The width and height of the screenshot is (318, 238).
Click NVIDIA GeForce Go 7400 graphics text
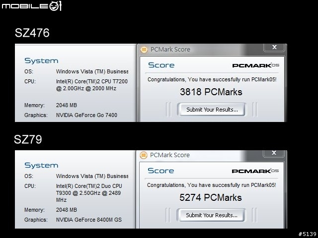point(86,115)
